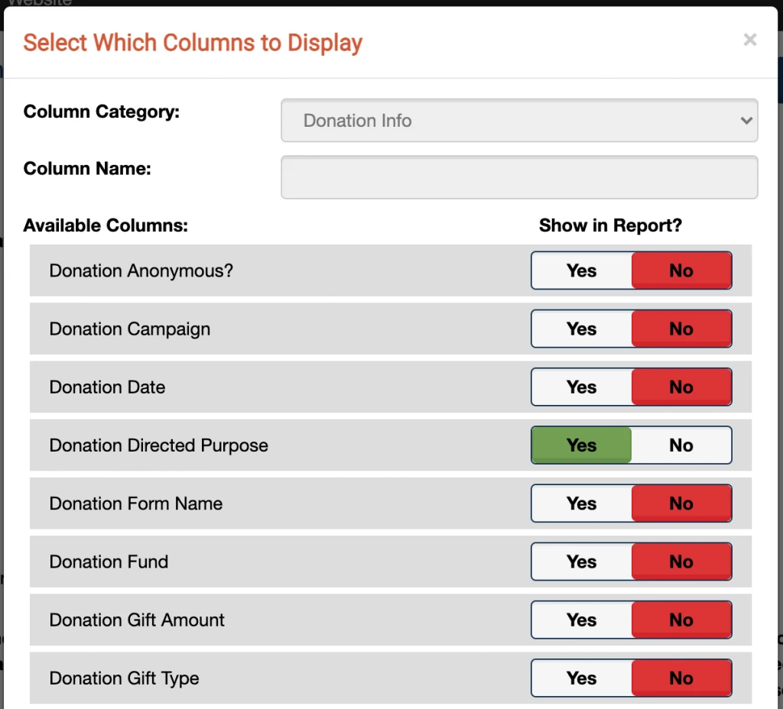Viewport: 783px width, 709px height.
Task: Click No for Donation Gift Amount
Action: point(681,620)
